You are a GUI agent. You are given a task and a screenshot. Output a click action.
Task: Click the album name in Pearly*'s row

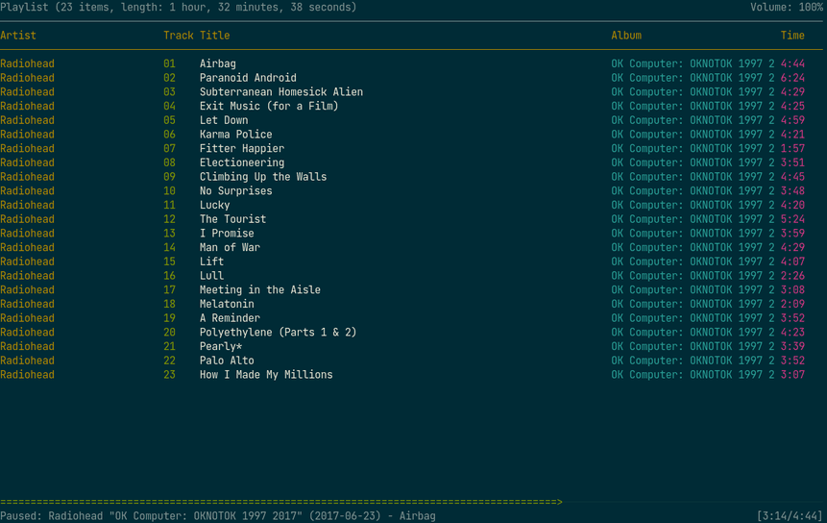coord(693,347)
